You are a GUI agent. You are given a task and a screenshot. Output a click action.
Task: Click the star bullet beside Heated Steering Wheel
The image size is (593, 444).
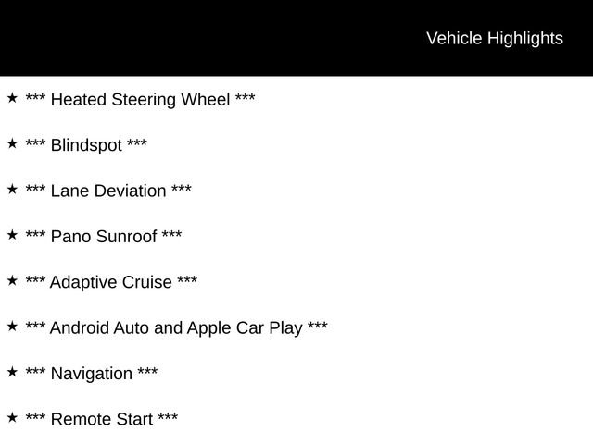coord(12,97)
